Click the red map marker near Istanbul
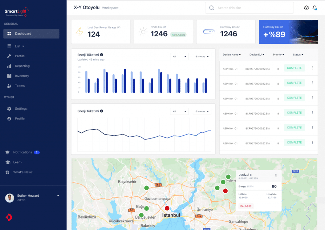This screenshot has height=230, width=325. click(x=167, y=208)
